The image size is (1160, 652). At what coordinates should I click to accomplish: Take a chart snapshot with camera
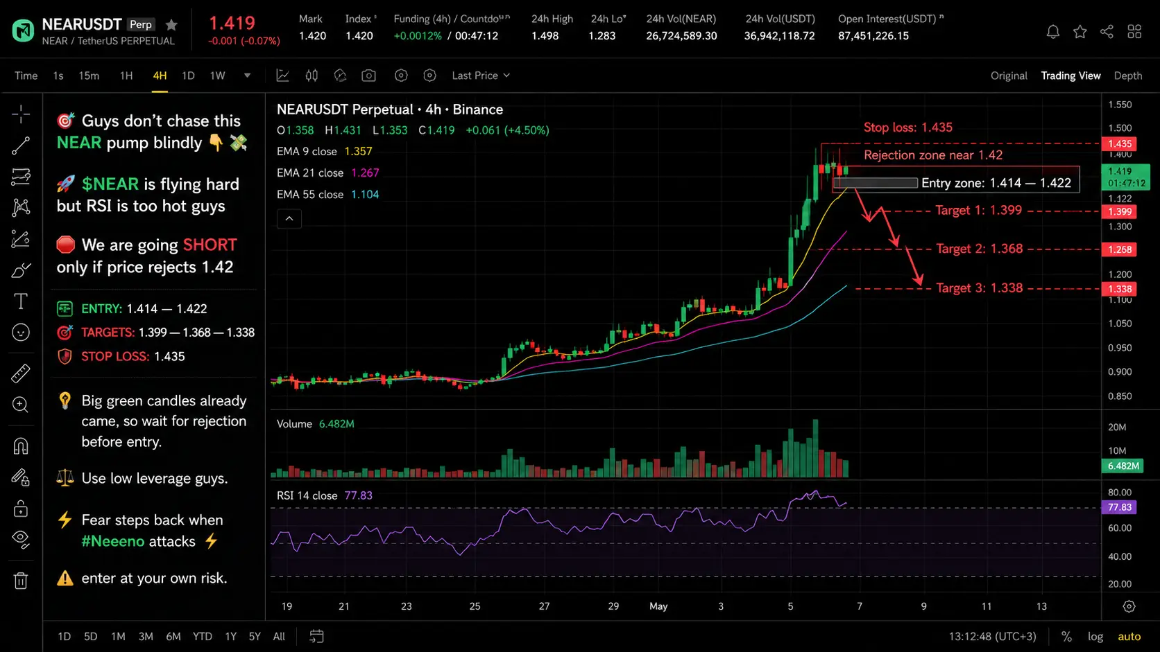pyautogui.click(x=368, y=76)
